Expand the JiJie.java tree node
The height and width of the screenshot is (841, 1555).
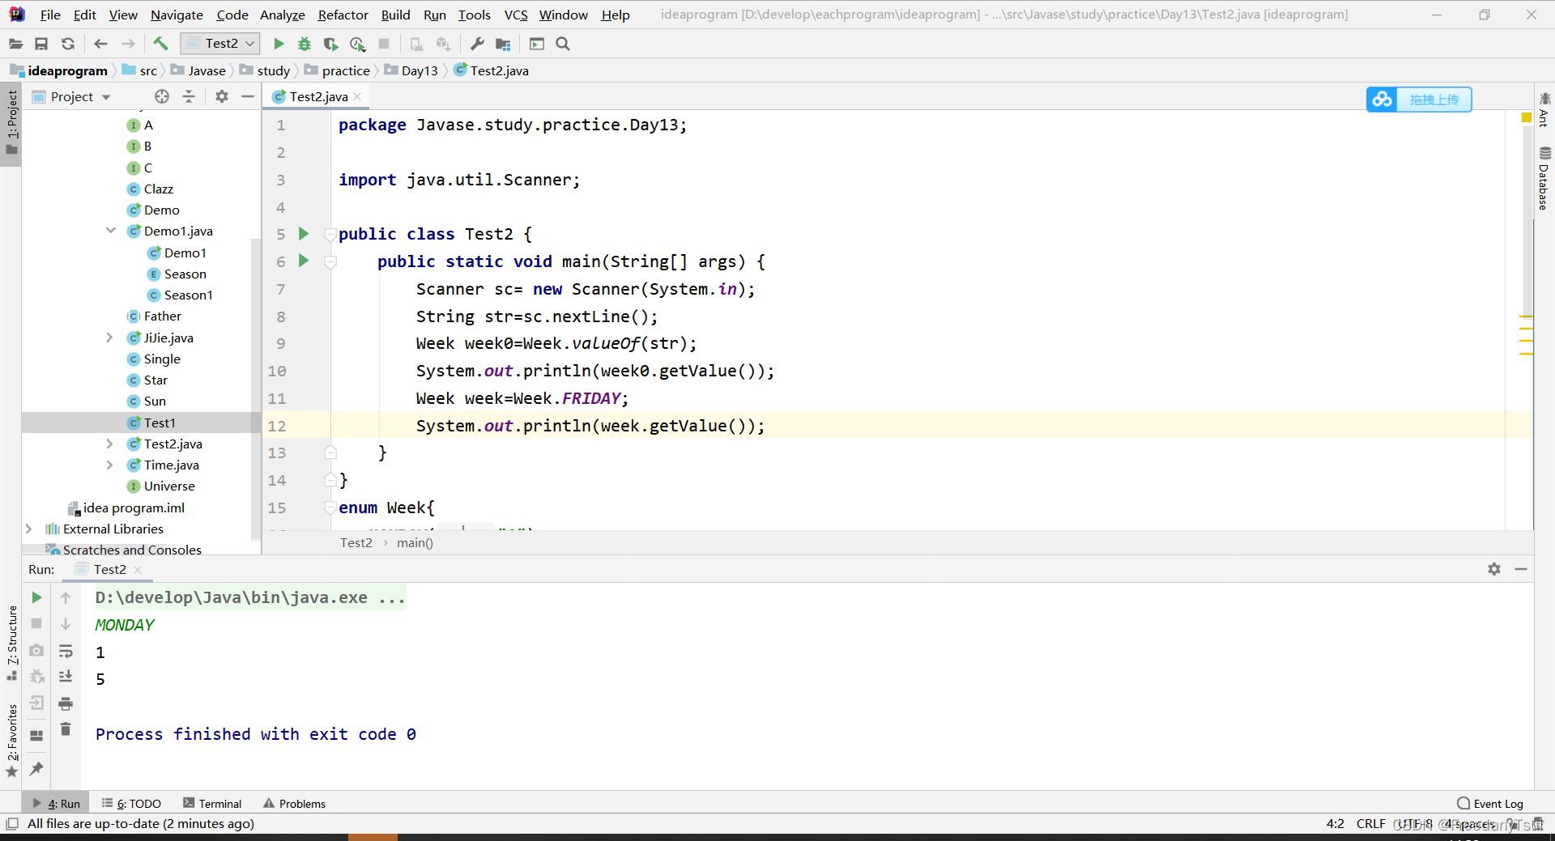[x=109, y=338]
